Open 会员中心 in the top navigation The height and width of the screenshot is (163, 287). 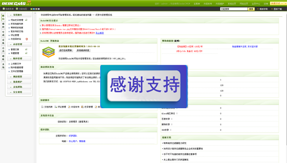[x=256, y=4]
